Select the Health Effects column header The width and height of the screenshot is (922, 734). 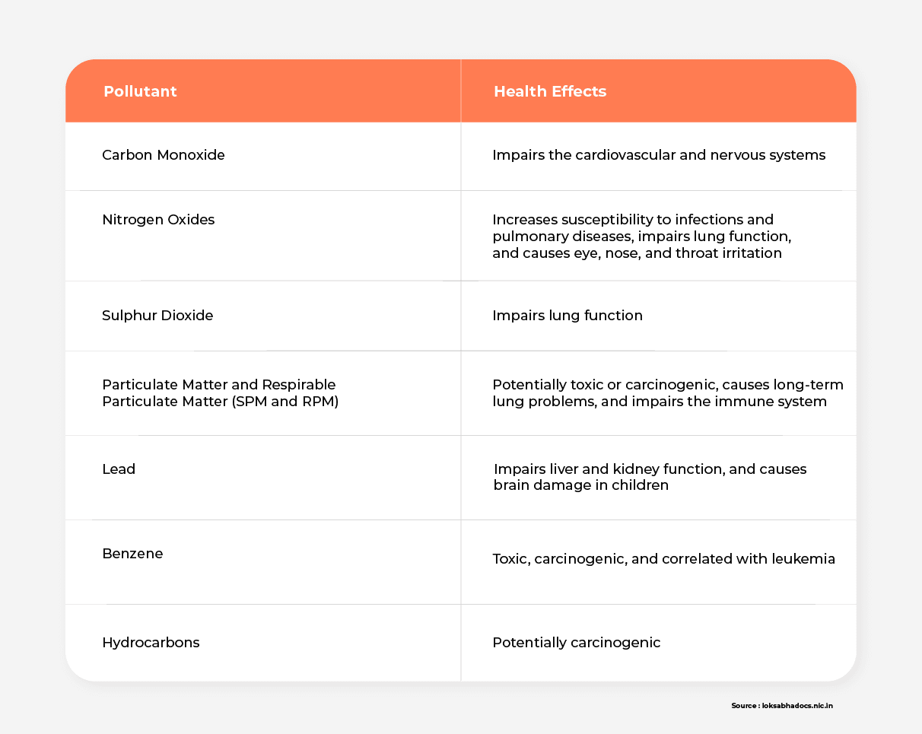pos(550,92)
